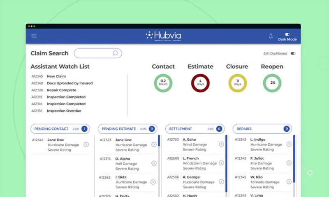Open the hamburger menu
The height and width of the screenshot is (197, 329).
[34, 36]
